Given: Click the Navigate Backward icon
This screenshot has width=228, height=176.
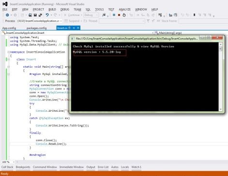Looking at the screenshot, I should point(7,15).
